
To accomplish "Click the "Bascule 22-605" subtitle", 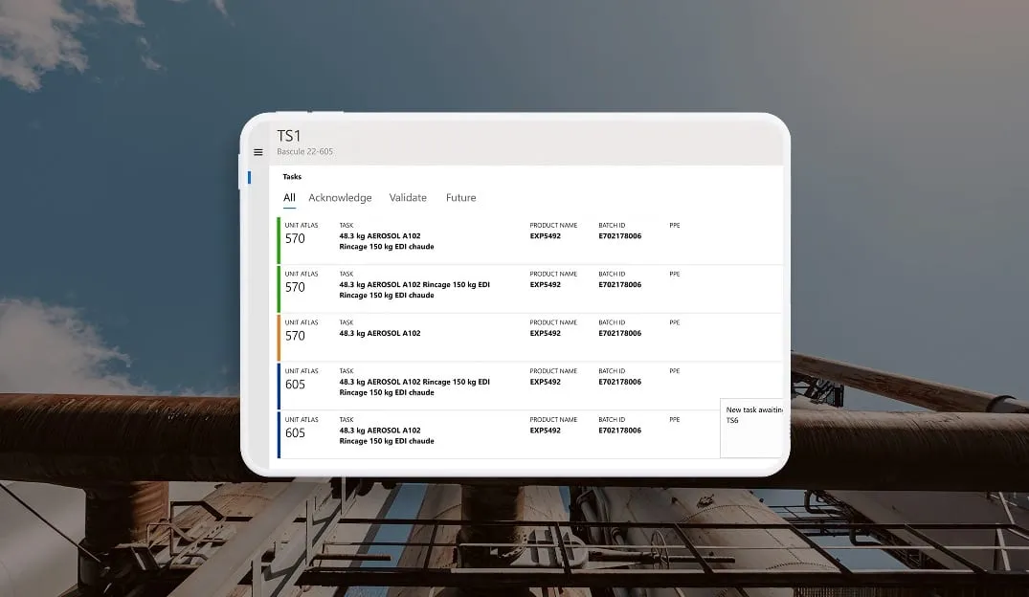I will tap(305, 151).
